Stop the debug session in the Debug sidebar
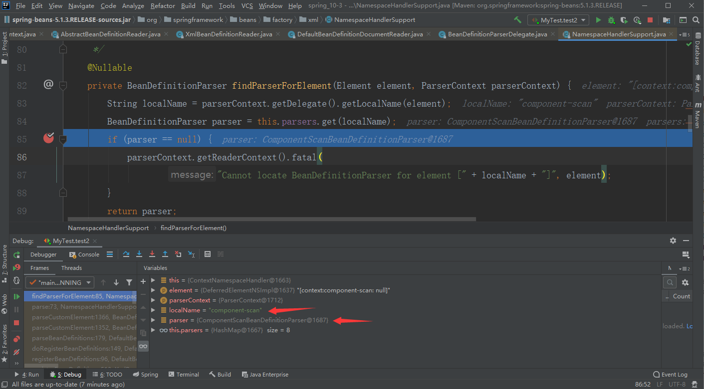This screenshot has width=704, height=389. click(16, 323)
